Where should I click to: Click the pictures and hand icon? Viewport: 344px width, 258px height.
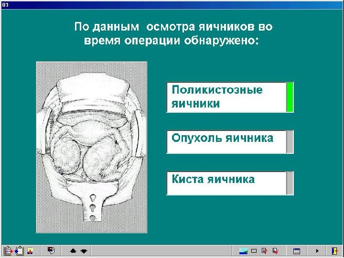click(51, 250)
